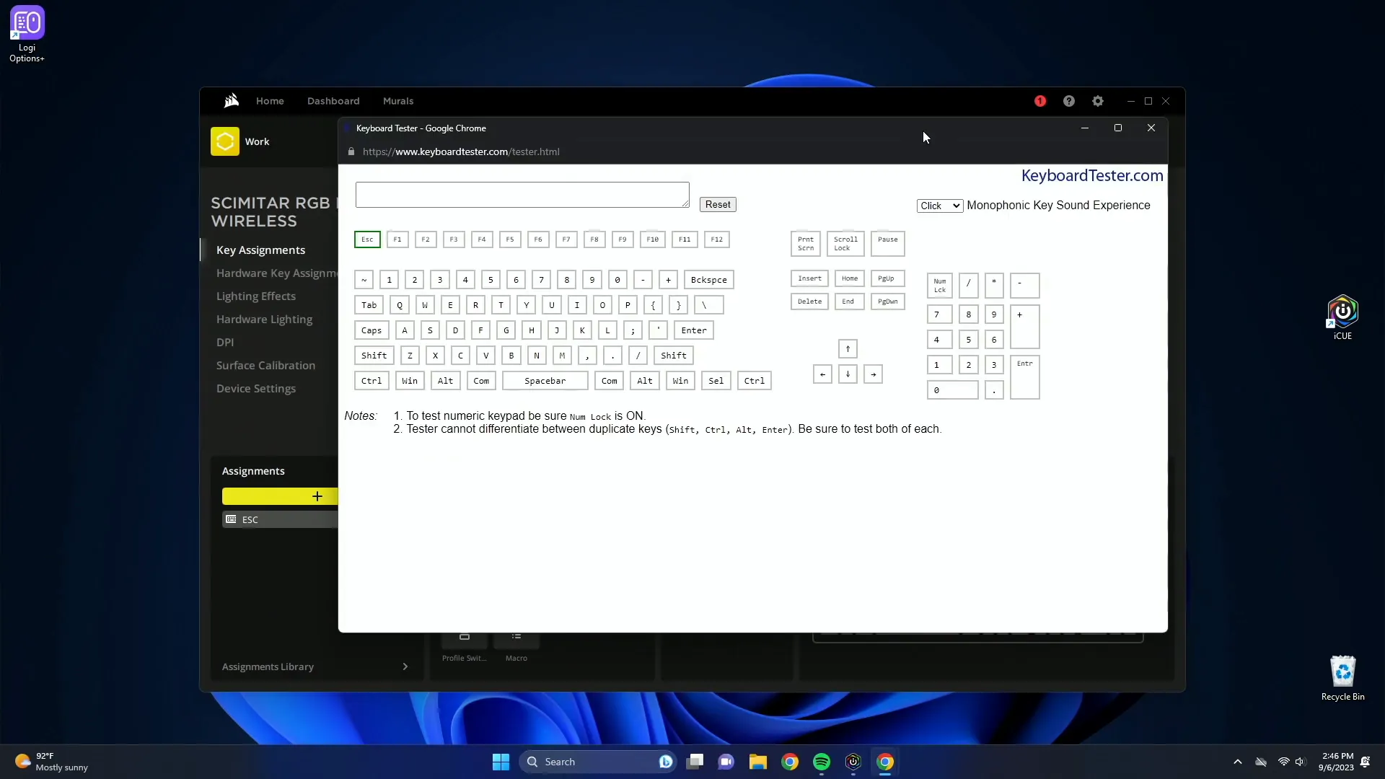Screen dimensions: 1385x779
Task: Click the Caps key on tester
Action: [371, 330]
